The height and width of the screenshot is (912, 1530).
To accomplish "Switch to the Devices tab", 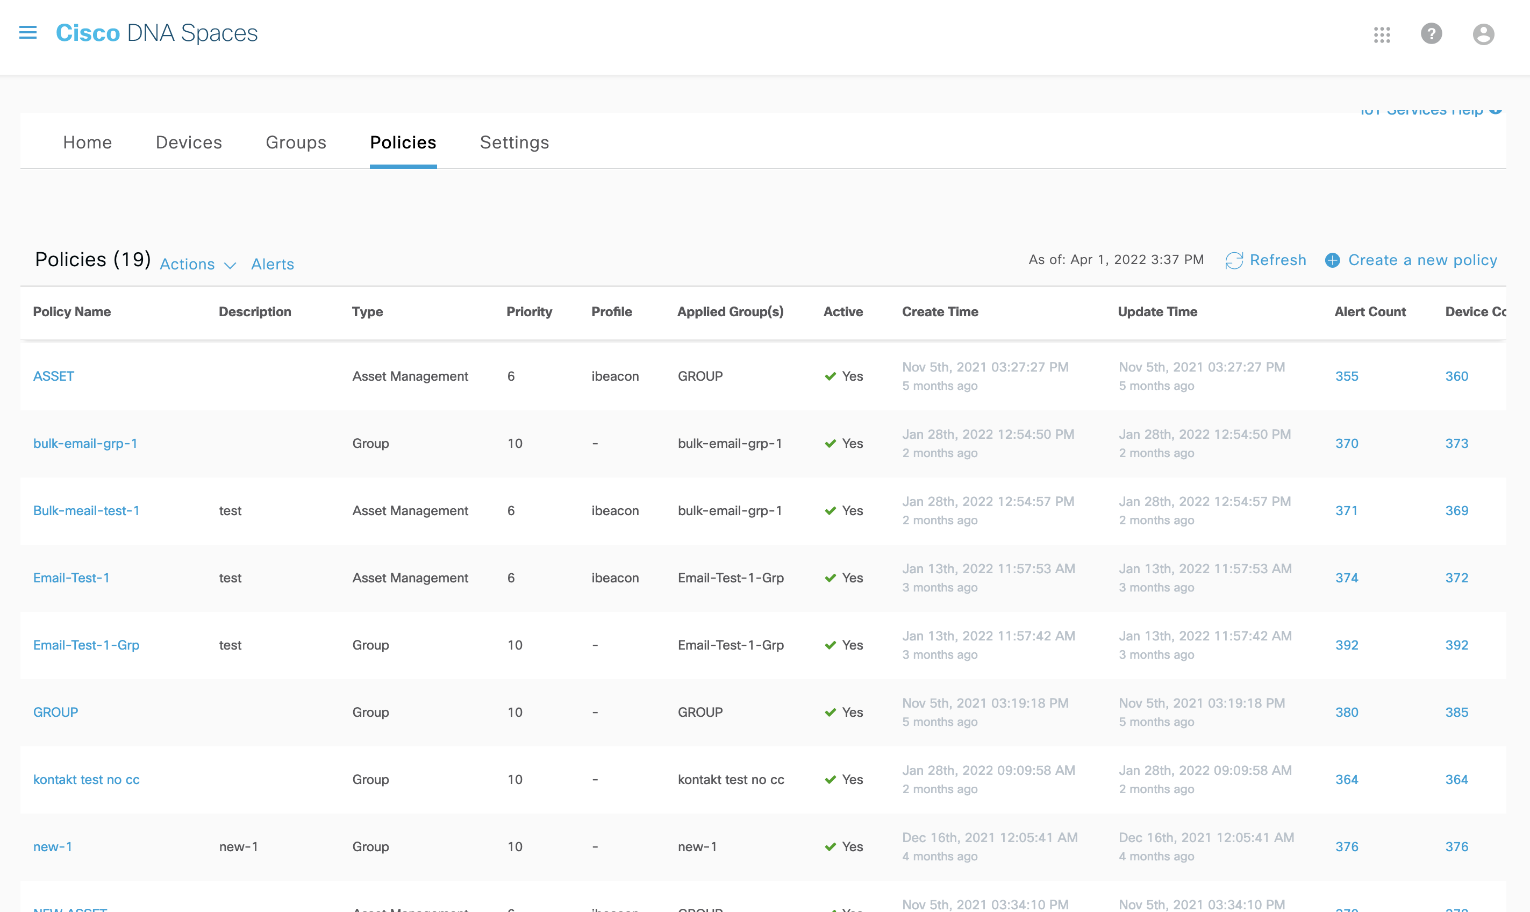I will coord(189,142).
